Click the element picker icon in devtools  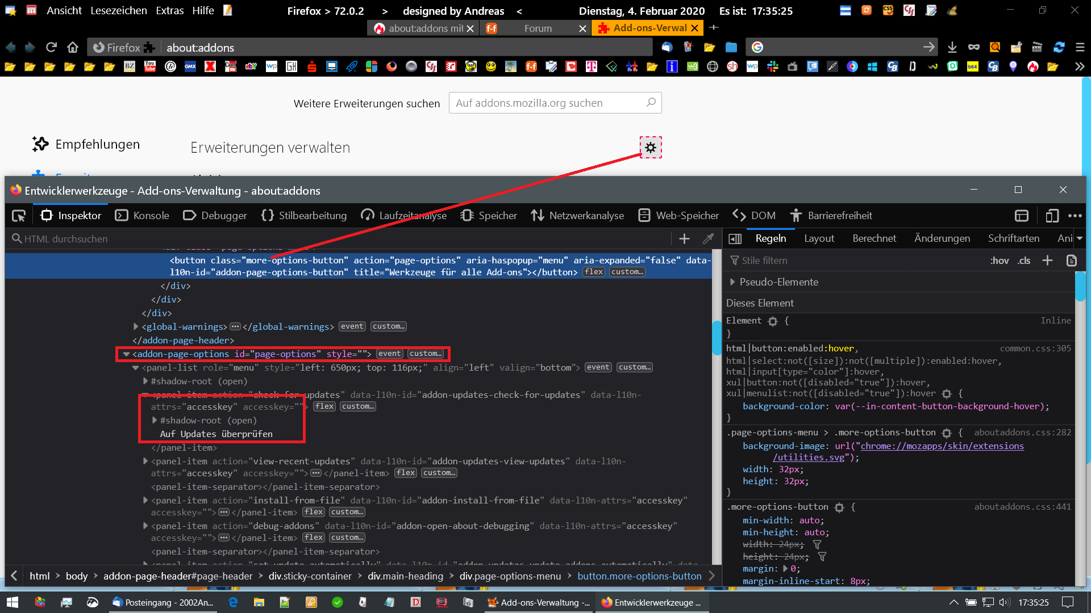pyautogui.click(x=19, y=216)
